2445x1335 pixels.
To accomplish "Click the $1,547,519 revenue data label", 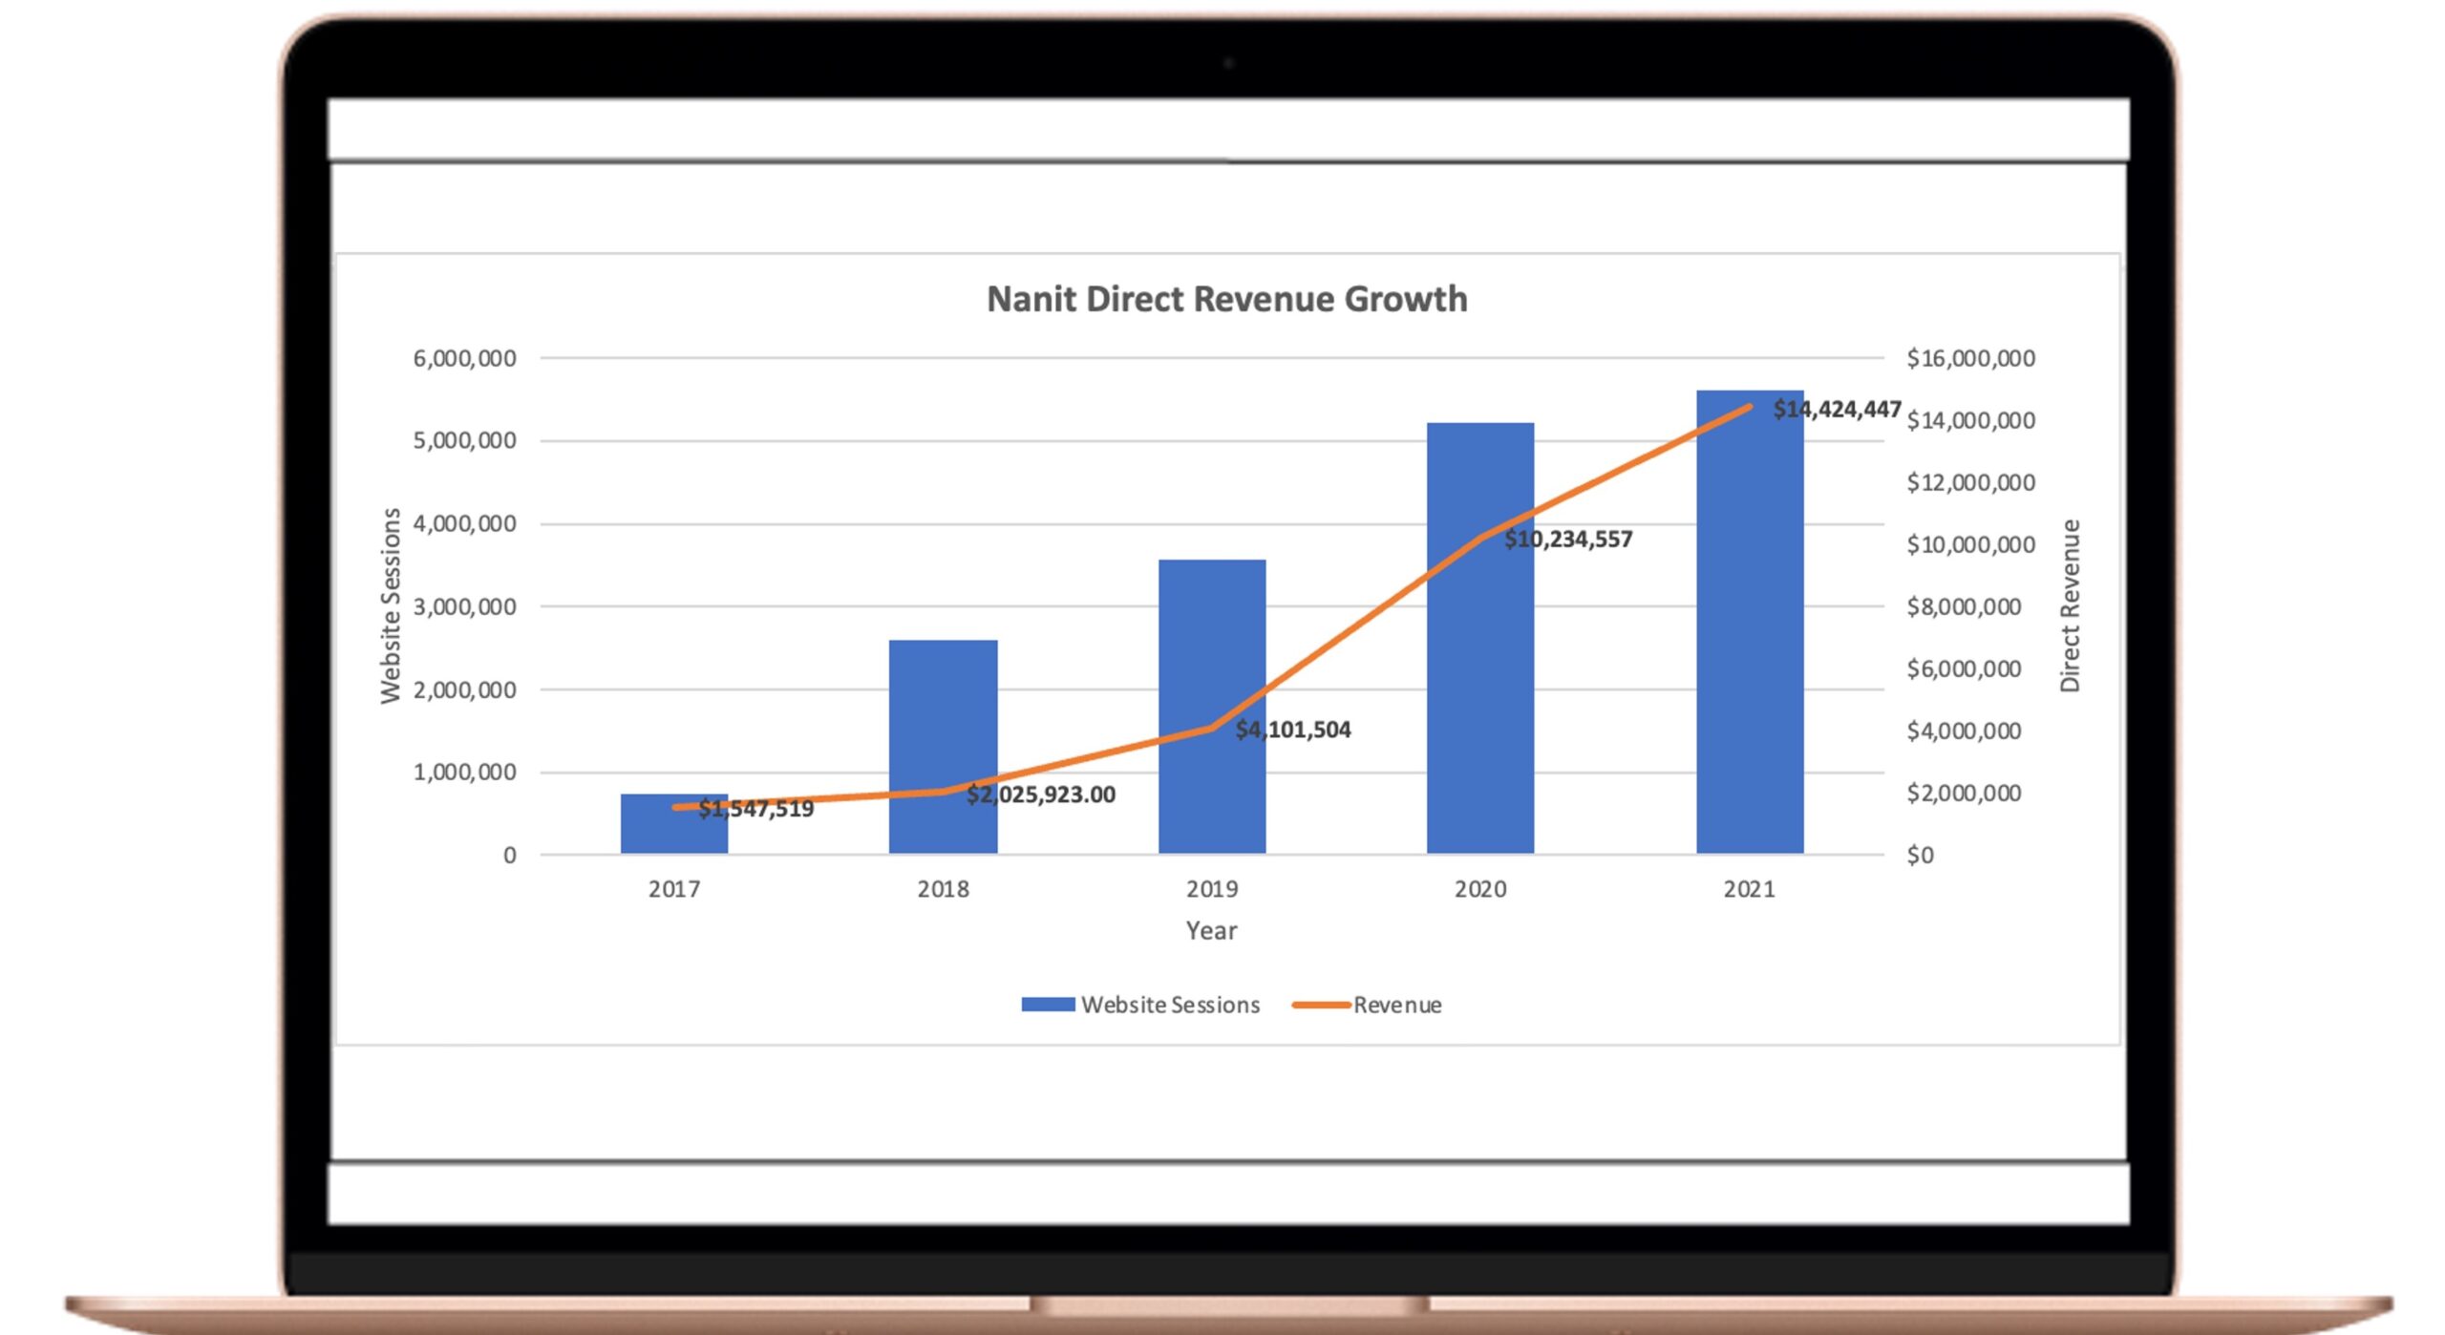I will pos(755,809).
